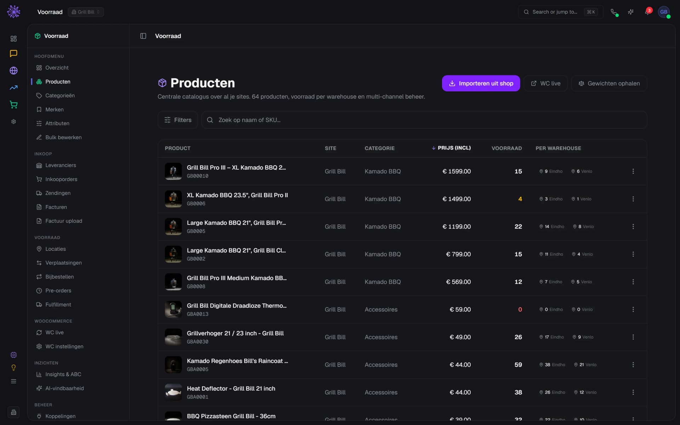Click the hamburger menu icon in left rail
Image resolution: width=680 pixels, height=425 pixels.
[x=13, y=381]
